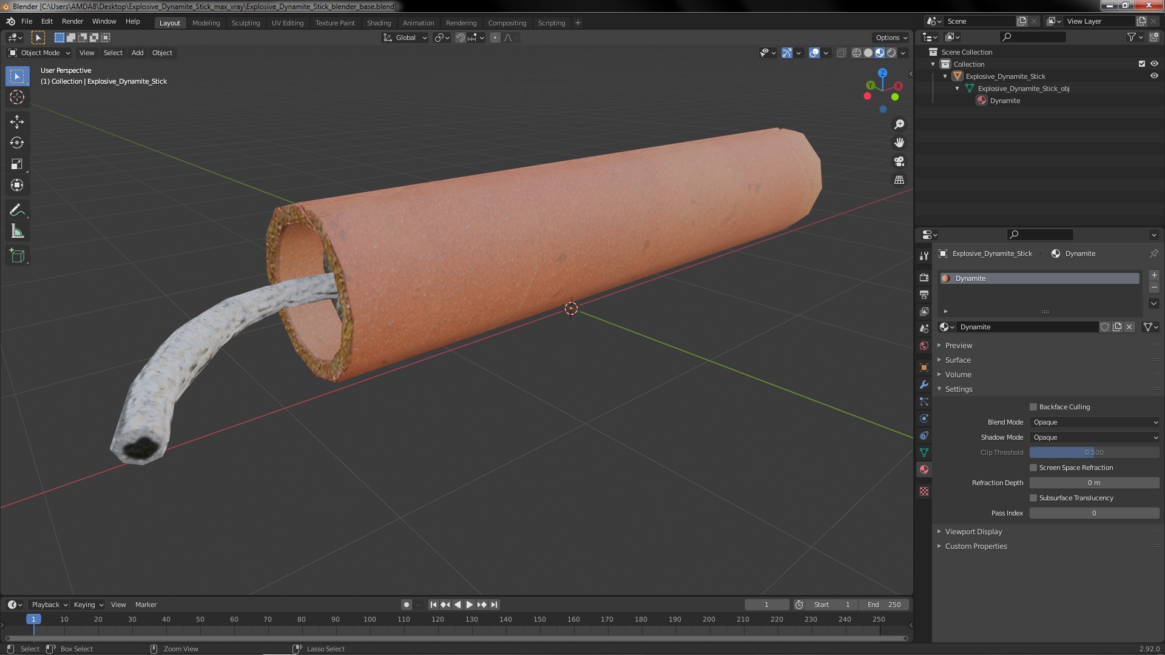Screen dimensions: 1165x655
Task: Open the Texture properties checker tab
Action: [924, 491]
